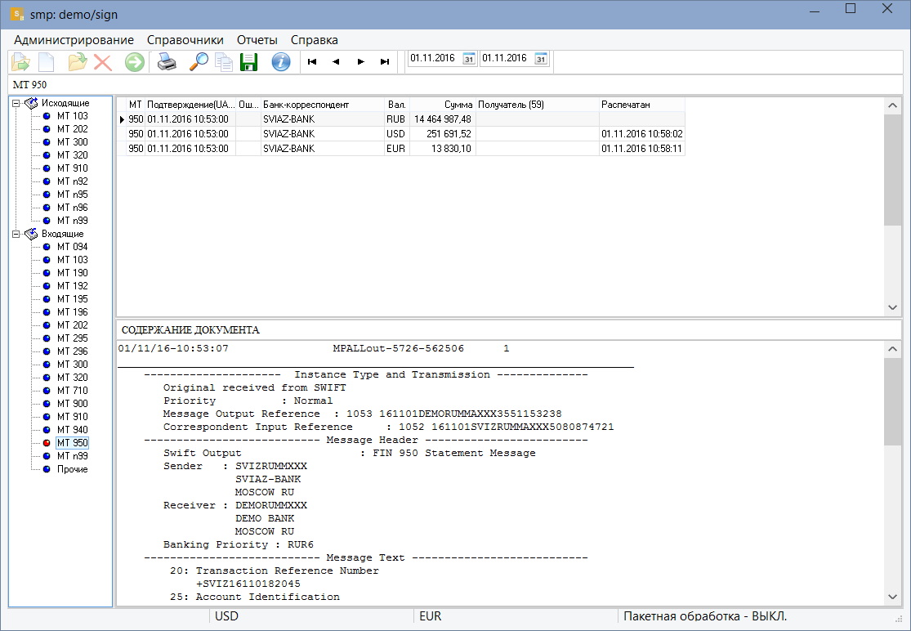Go to the previous record
This screenshot has width=911, height=631.
pos(336,61)
